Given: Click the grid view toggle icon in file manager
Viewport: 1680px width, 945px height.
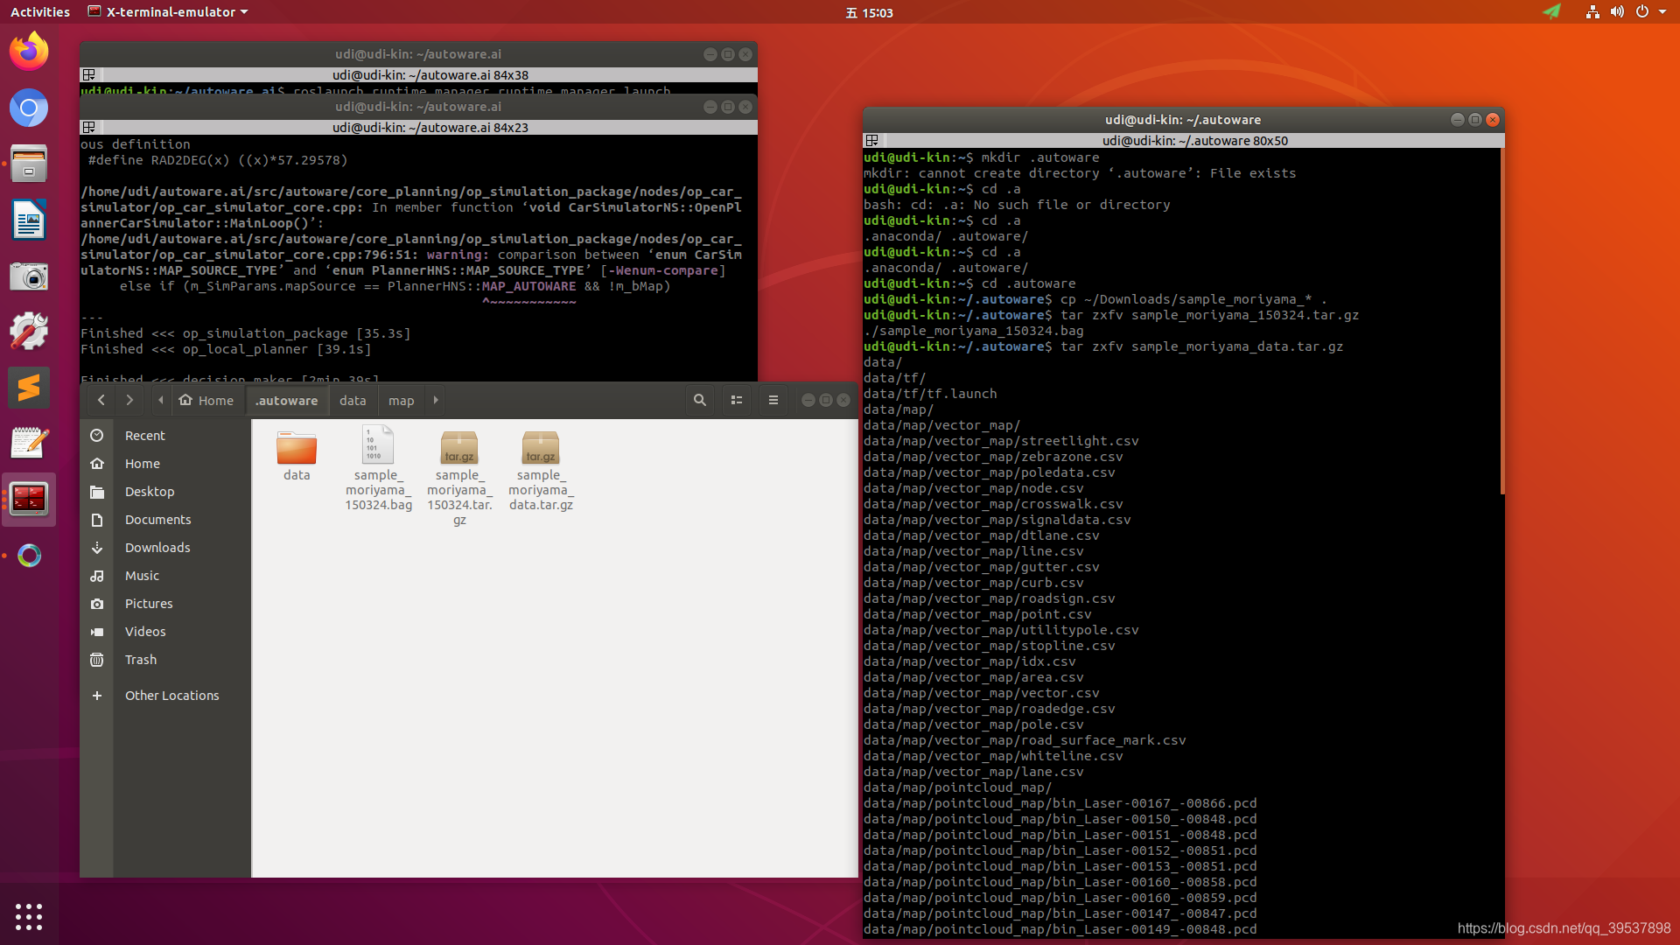Looking at the screenshot, I should tap(734, 399).
